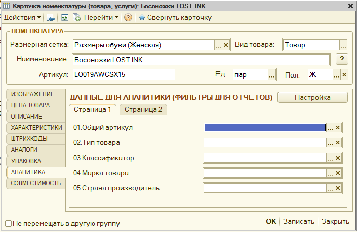This screenshot has height=232, width=357.
Task: Click the Артикул input field
Action: [x=124, y=74]
